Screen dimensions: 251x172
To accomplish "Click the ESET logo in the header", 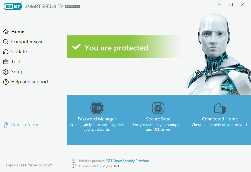I will coord(13,6).
